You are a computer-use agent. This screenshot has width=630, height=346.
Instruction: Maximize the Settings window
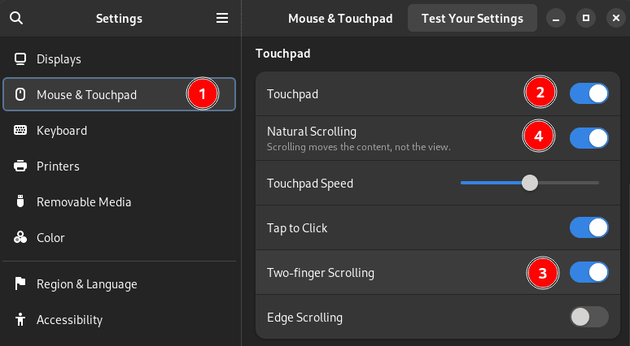586,18
